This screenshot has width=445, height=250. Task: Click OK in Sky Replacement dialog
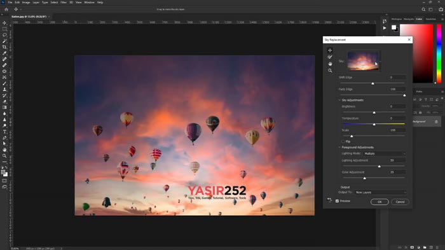(380, 202)
